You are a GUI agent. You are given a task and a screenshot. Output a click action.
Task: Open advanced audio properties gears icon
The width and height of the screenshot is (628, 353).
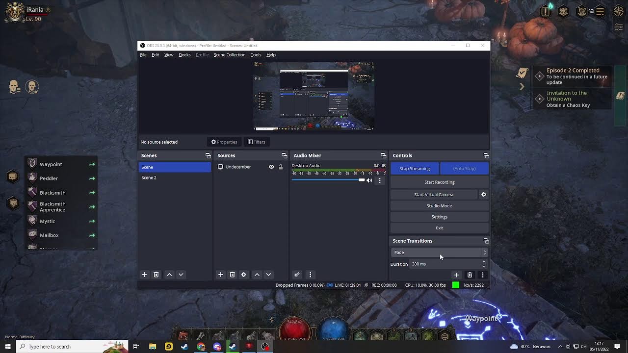297,275
